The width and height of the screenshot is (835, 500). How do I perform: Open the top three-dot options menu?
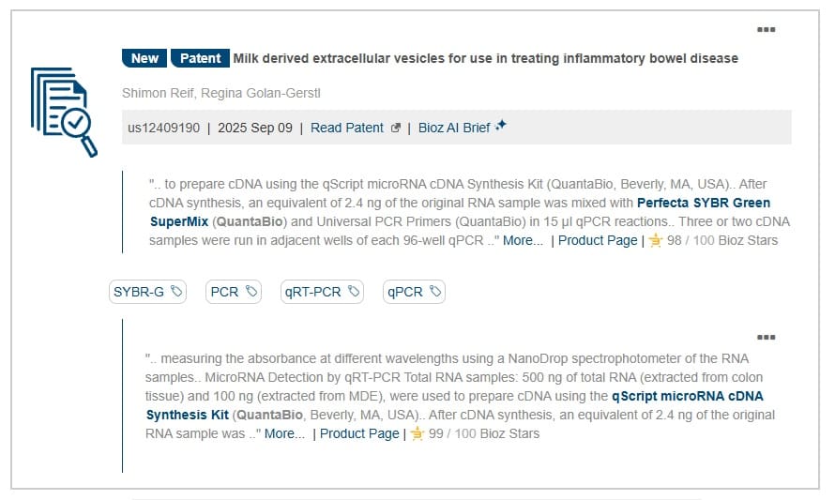coord(767,30)
